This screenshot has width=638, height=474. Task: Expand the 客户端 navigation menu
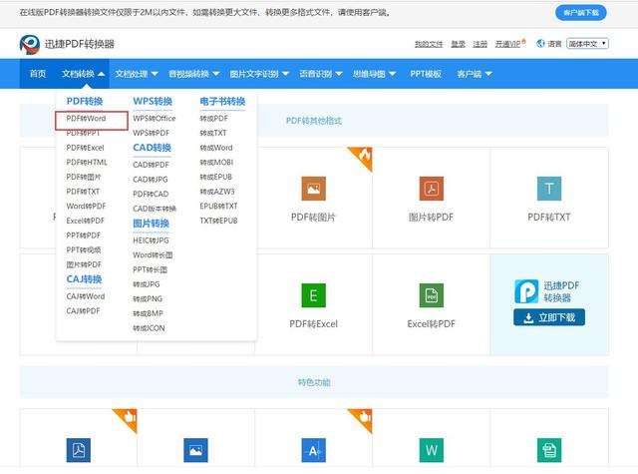point(475,74)
